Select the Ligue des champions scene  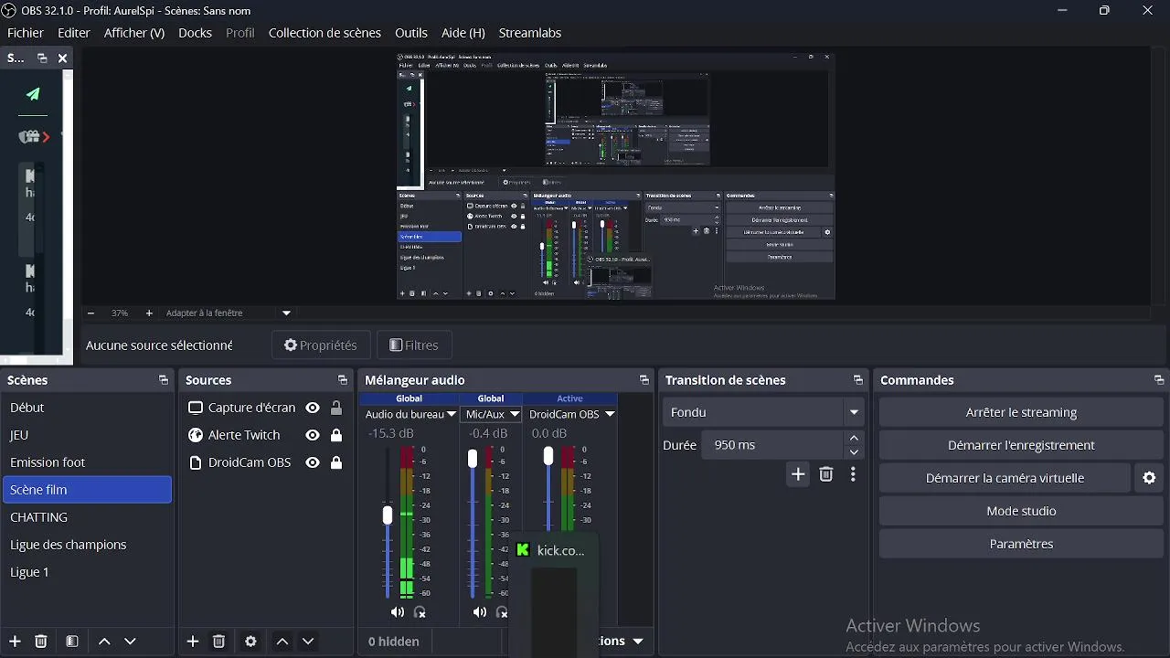(87, 545)
